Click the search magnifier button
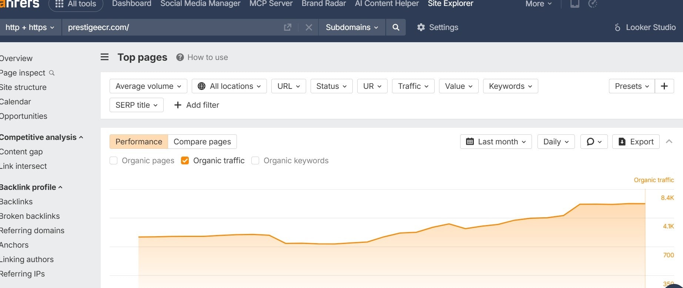The image size is (683, 288). coord(396,27)
